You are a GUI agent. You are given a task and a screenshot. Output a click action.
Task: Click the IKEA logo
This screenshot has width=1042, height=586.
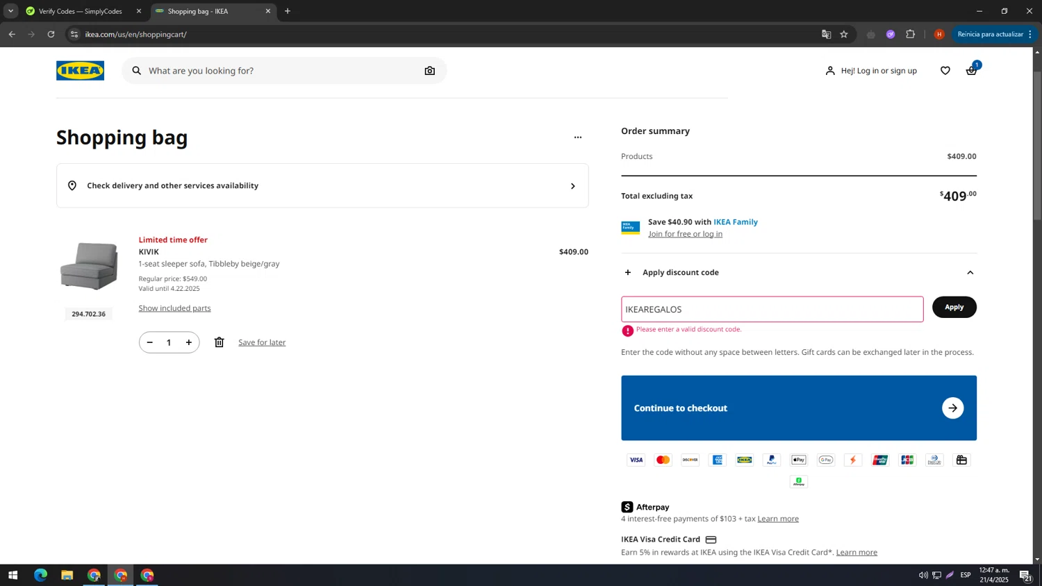[x=80, y=71]
